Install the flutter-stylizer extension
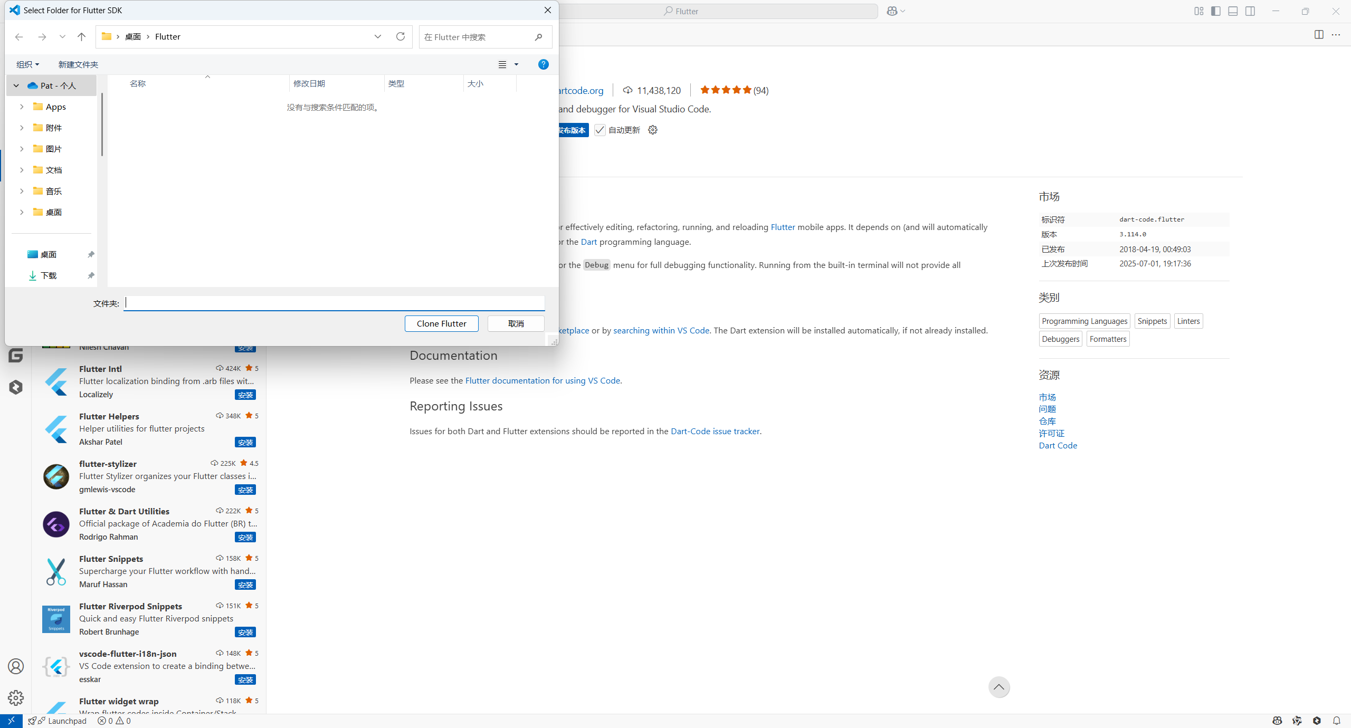 click(245, 490)
